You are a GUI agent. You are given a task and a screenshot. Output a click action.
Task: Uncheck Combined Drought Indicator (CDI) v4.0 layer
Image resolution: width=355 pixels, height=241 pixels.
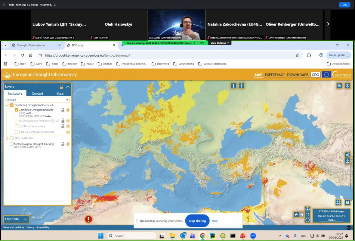pyautogui.click(x=17, y=110)
